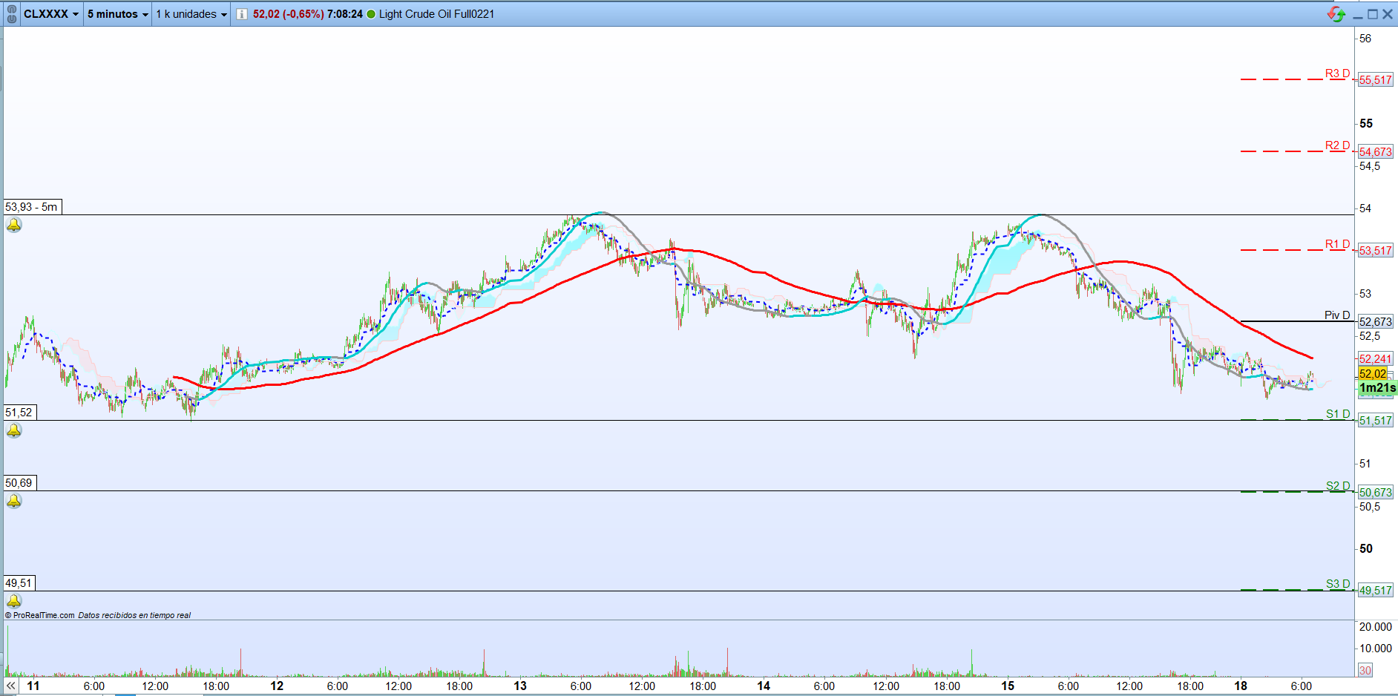
Task: Click date 15 on the time axis
Action: click(1008, 686)
